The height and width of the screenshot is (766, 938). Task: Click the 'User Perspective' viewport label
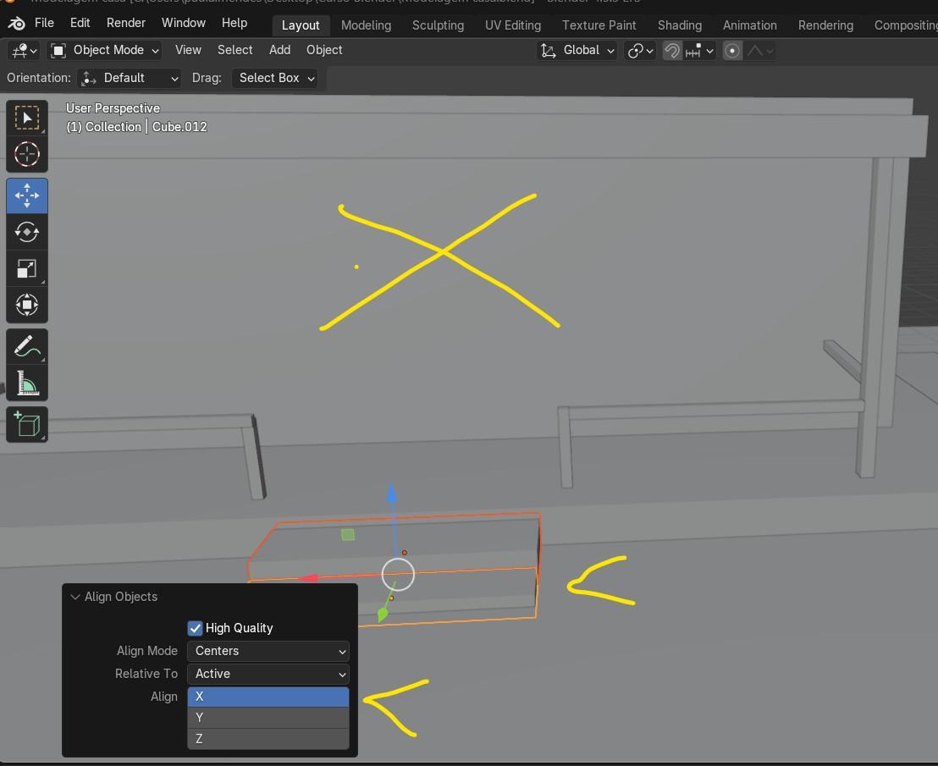click(x=113, y=108)
